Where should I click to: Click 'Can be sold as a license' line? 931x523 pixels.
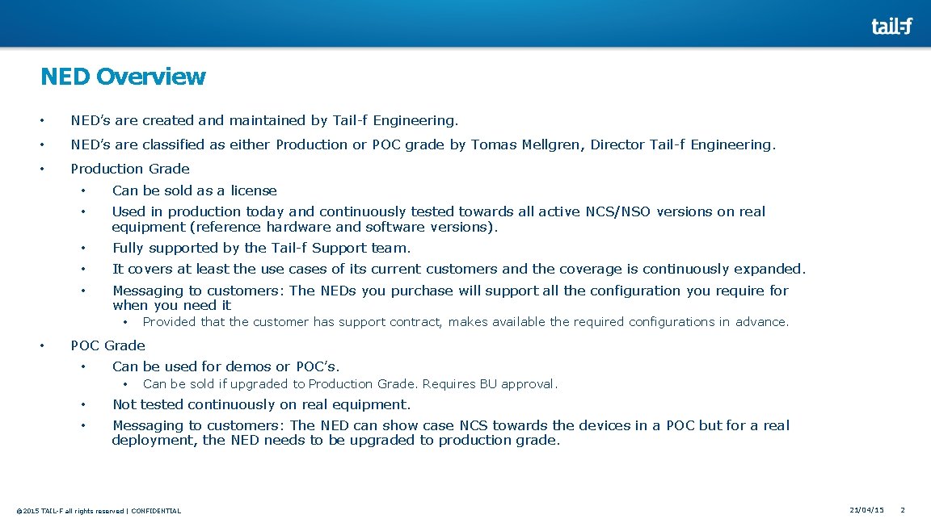pyautogui.click(x=194, y=190)
